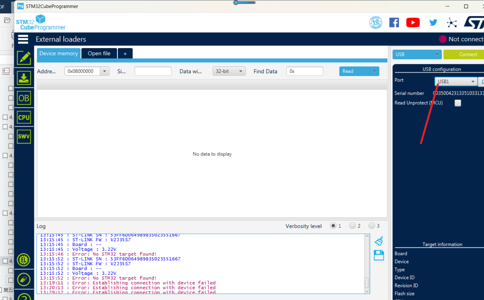The height and width of the screenshot is (300, 484).
Task: Click the "Board" label in Target information
Action: click(x=401, y=254)
